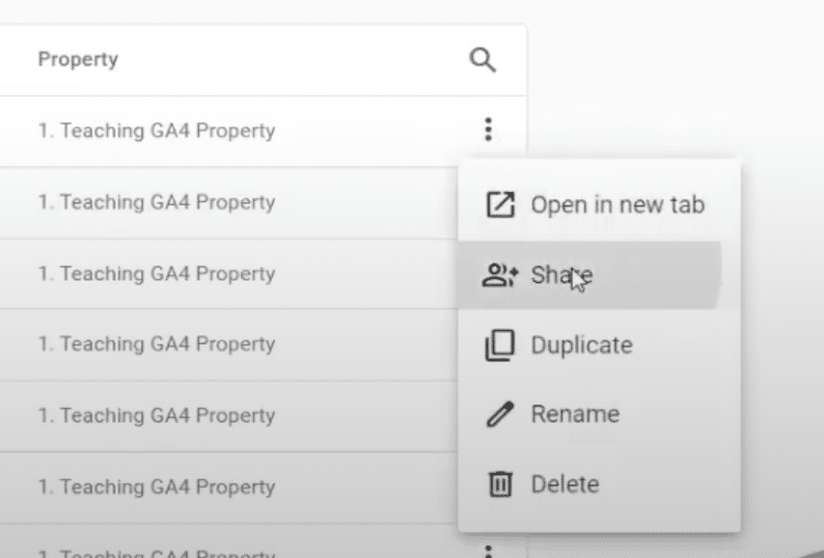Select the Share person icon
824x558 pixels.
tap(500, 274)
